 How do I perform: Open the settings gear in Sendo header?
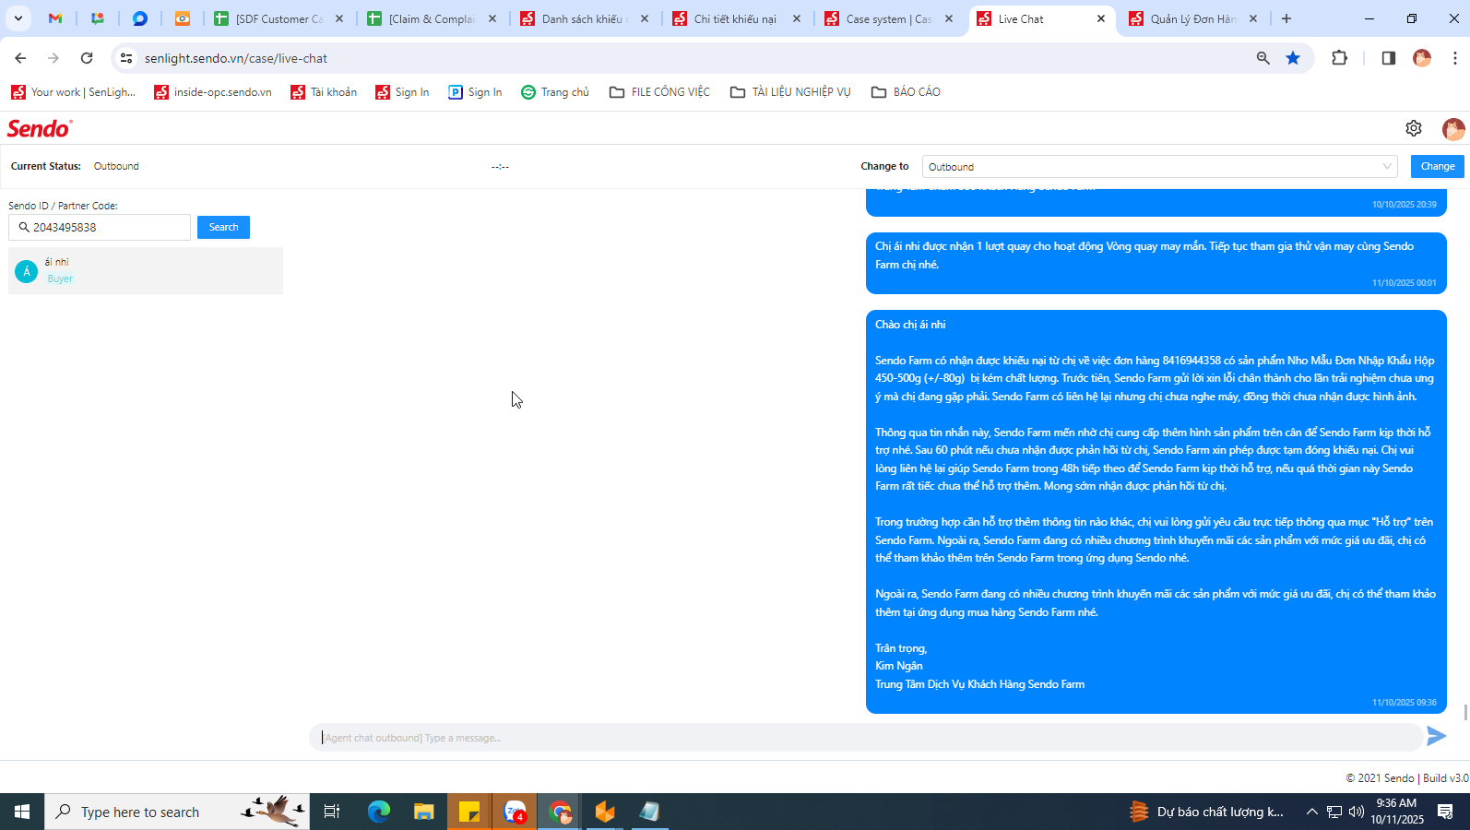(1414, 128)
